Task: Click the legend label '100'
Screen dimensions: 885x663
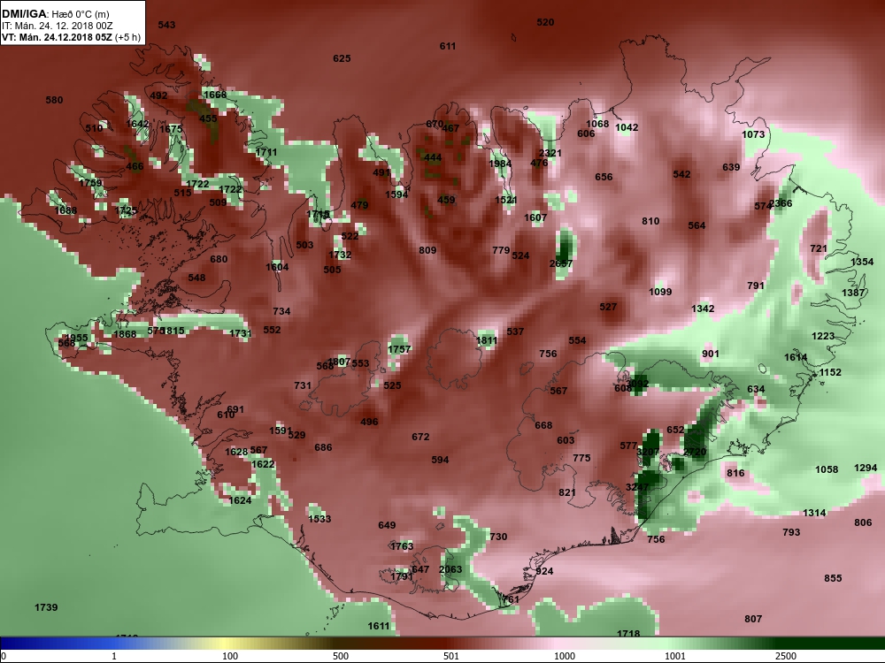Action: [x=230, y=656]
